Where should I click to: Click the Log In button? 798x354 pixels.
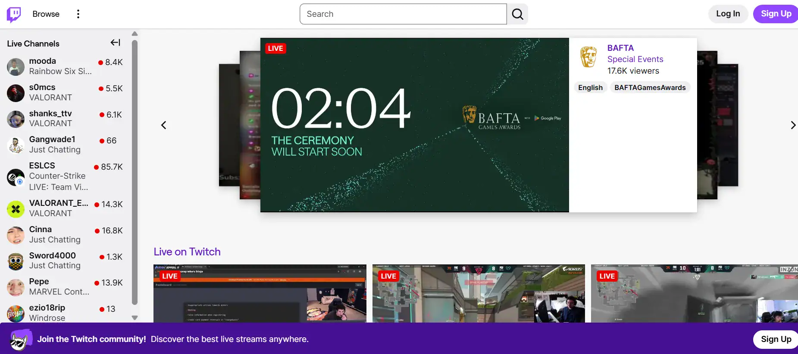pos(728,14)
